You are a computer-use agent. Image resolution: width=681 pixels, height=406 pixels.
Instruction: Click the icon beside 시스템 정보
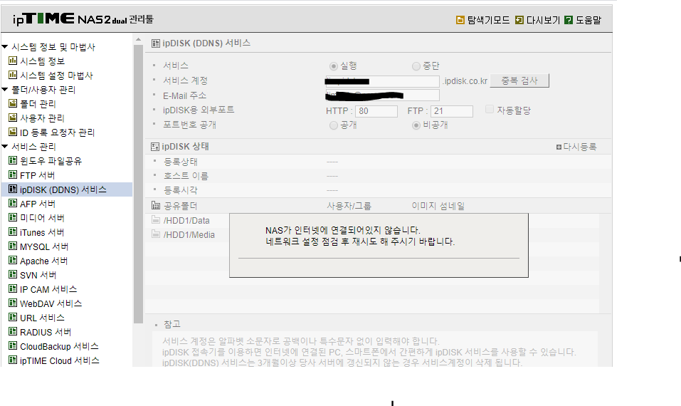13,61
